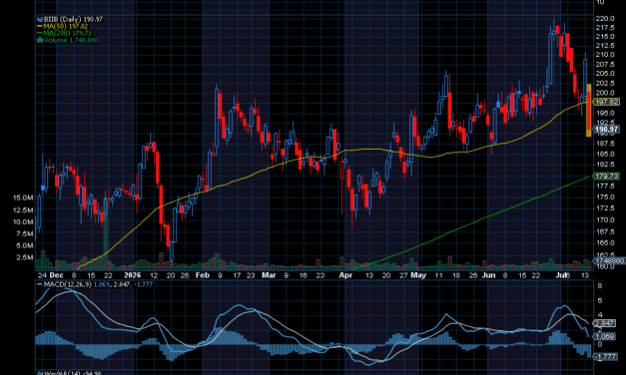Click the Apr label on the date axis
The width and height of the screenshot is (626, 375).
[345, 275]
